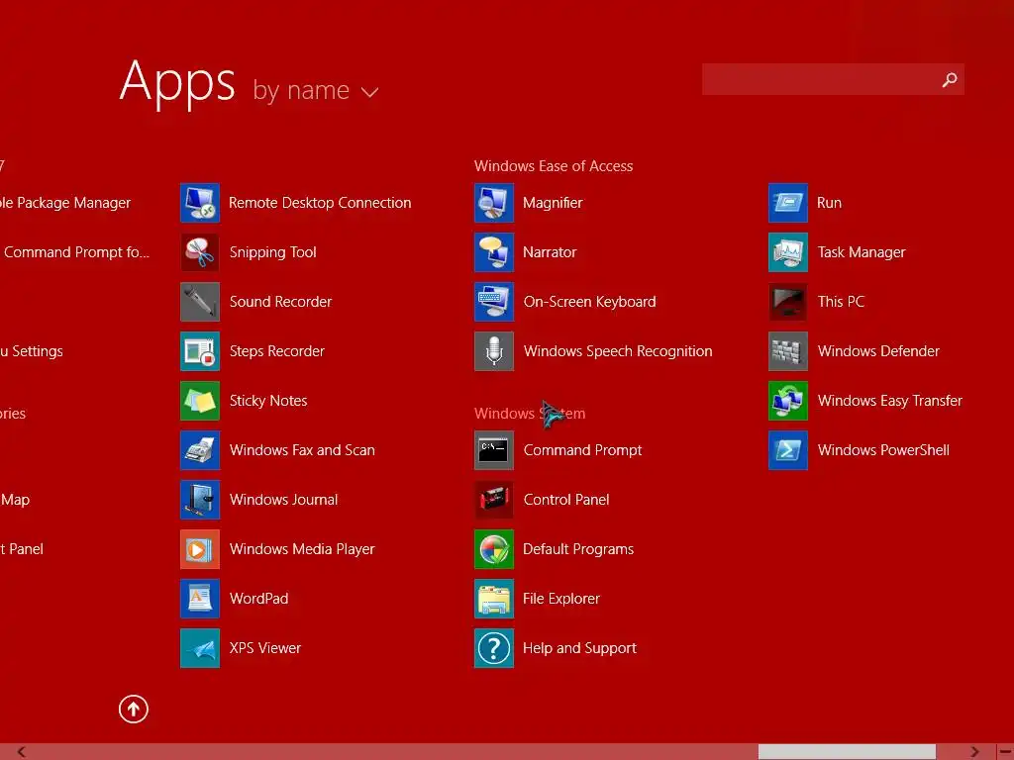Launch the Narrator icon
The height and width of the screenshot is (760, 1014).
coord(494,252)
